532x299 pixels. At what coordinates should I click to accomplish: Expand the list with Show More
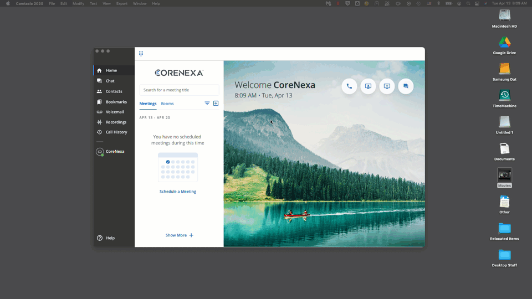coord(179,235)
